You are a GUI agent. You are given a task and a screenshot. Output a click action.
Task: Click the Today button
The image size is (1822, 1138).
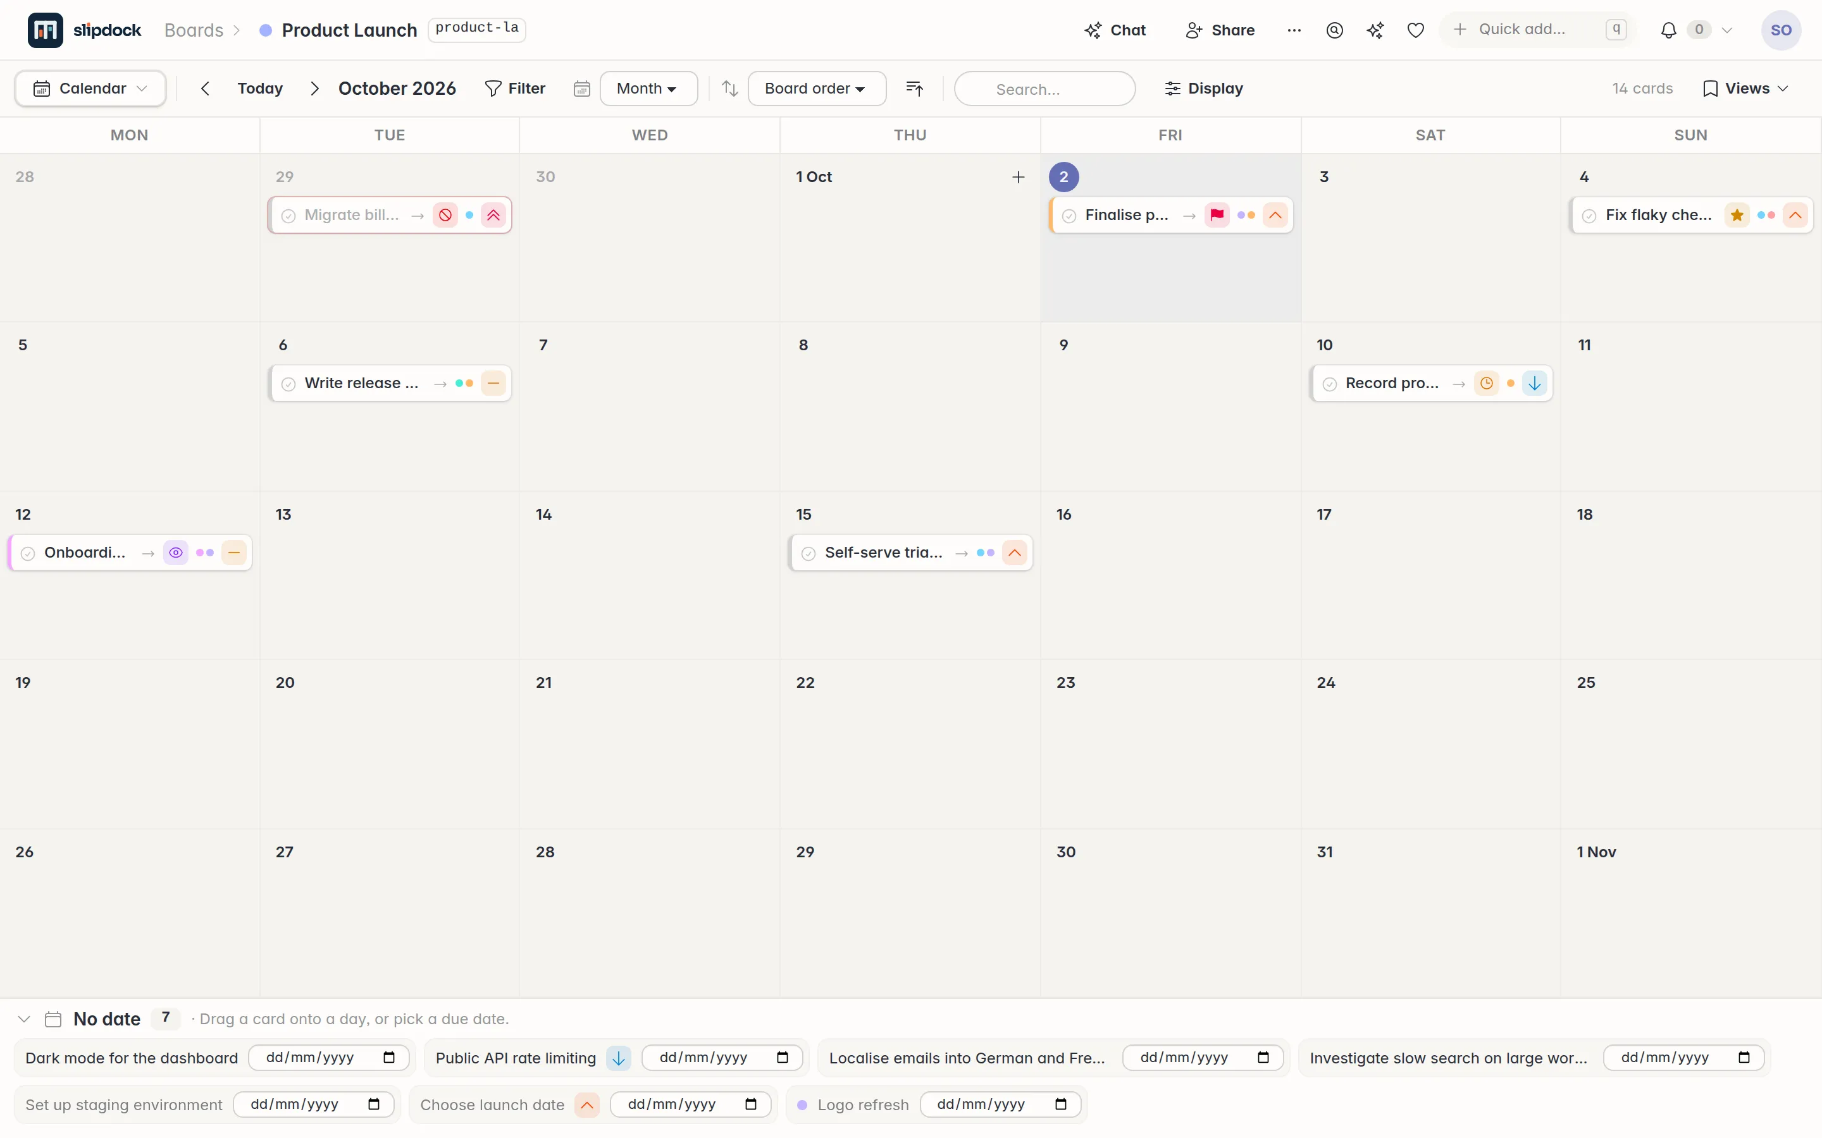pos(260,89)
